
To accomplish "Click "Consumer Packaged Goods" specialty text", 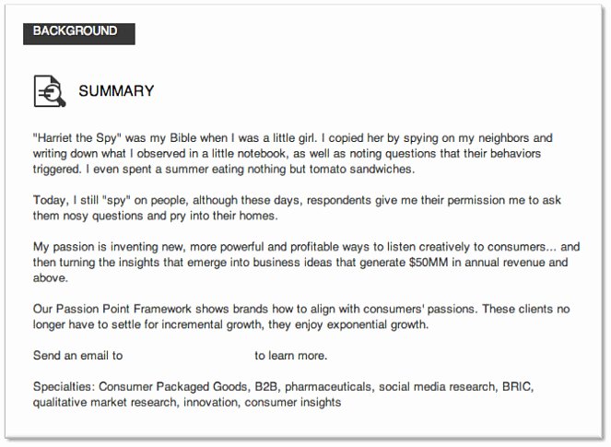I will pyautogui.click(x=173, y=386).
